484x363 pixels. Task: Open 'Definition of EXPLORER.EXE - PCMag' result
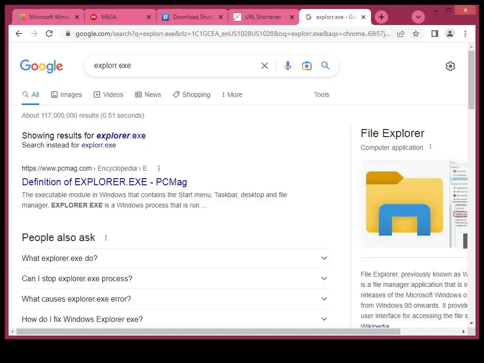[x=104, y=182]
